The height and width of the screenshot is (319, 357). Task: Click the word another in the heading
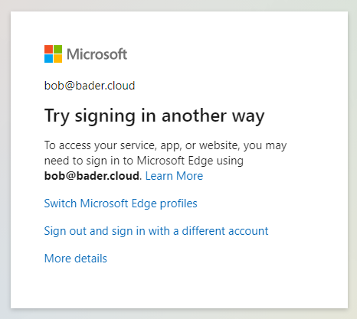[x=194, y=116]
